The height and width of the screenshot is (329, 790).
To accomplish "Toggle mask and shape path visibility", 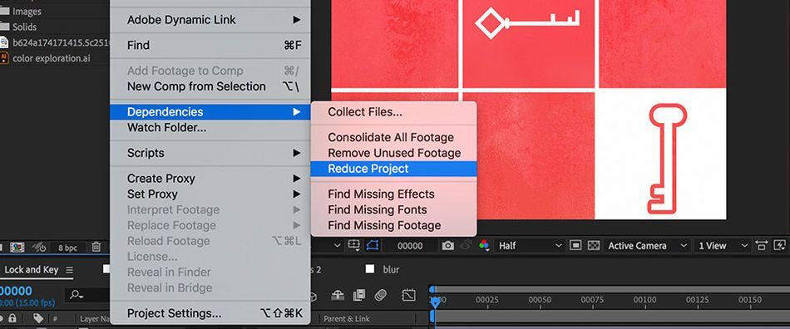I will [373, 245].
